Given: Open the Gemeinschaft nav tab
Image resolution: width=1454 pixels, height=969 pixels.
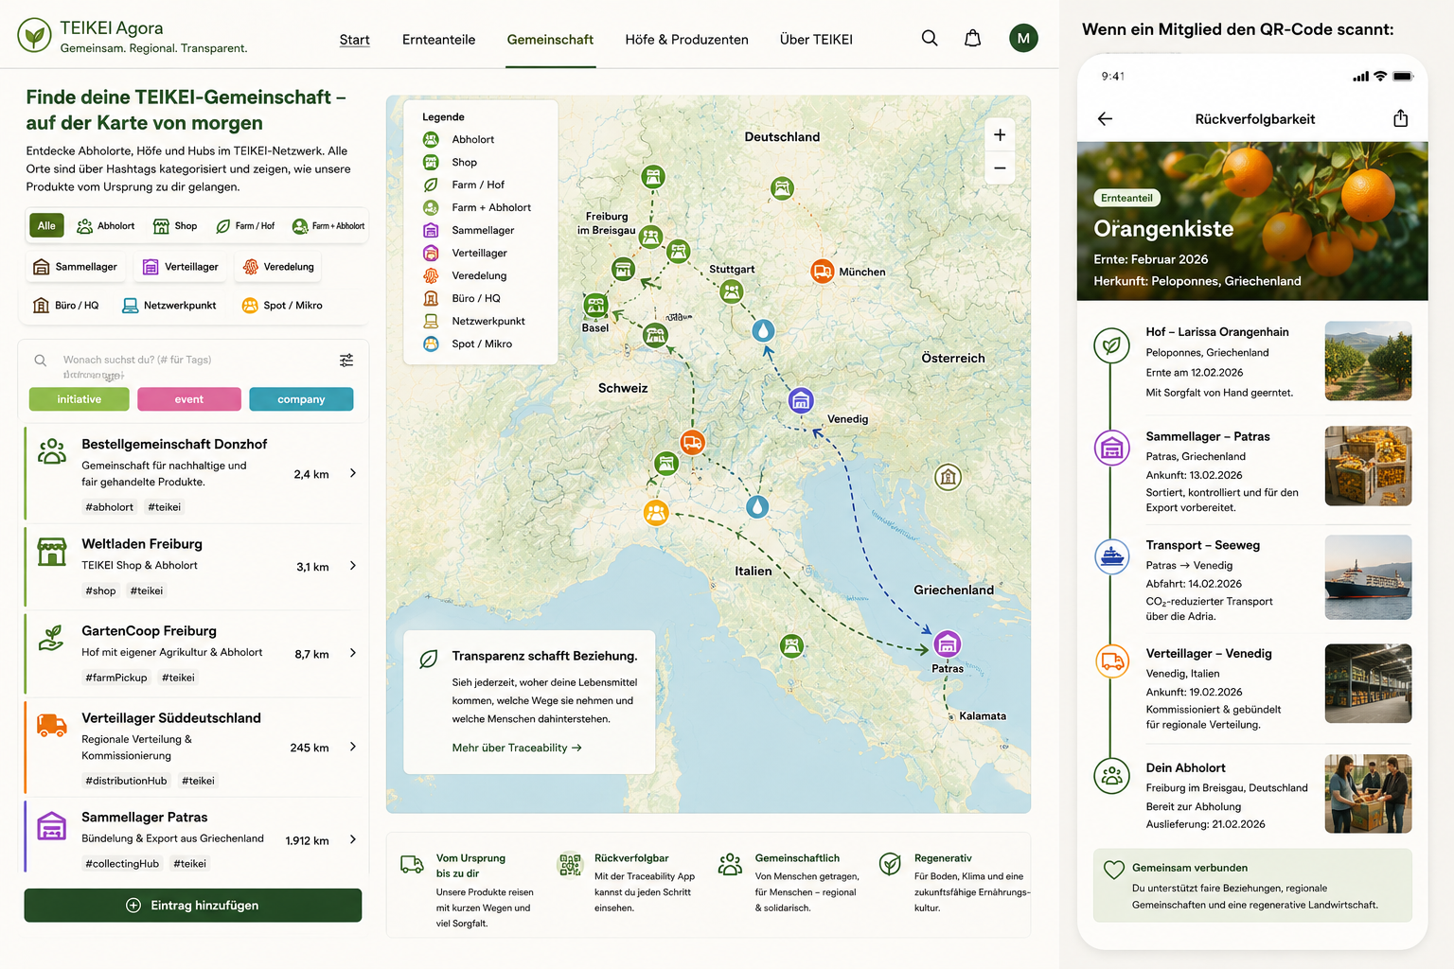Looking at the screenshot, I should [x=550, y=40].
